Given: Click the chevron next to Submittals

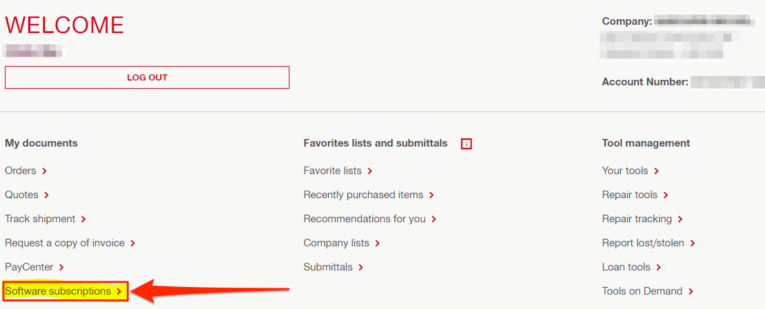Looking at the screenshot, I should (x=360, y=268).
